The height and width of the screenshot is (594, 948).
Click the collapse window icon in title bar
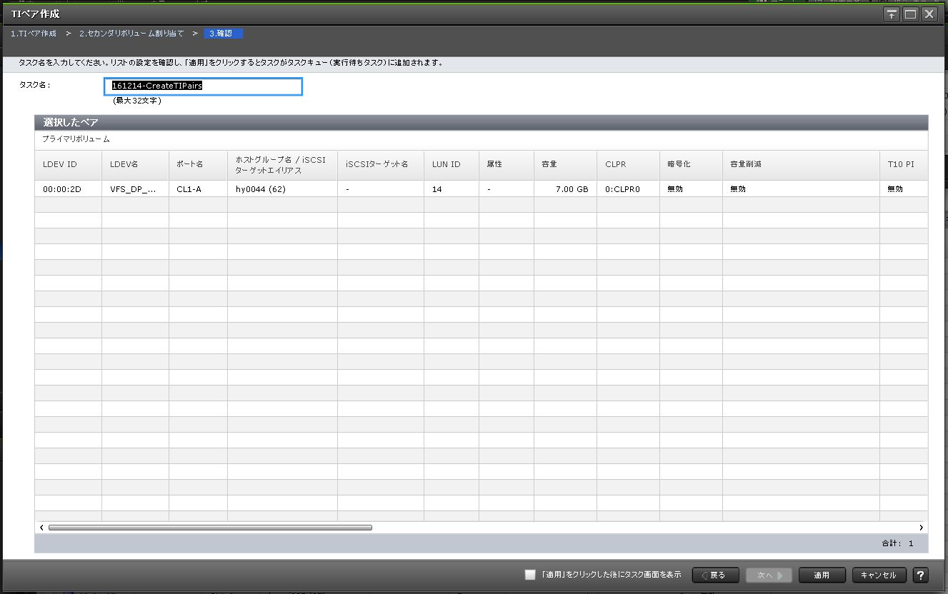[891, 14]
